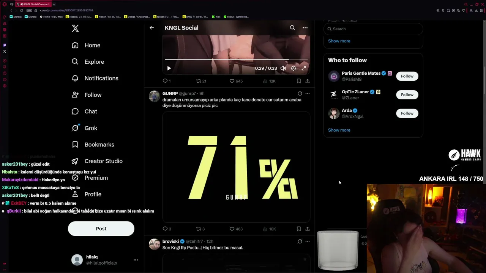Ask Grok about GUNRP's post

pyautogui.click(x=300, y=93)
